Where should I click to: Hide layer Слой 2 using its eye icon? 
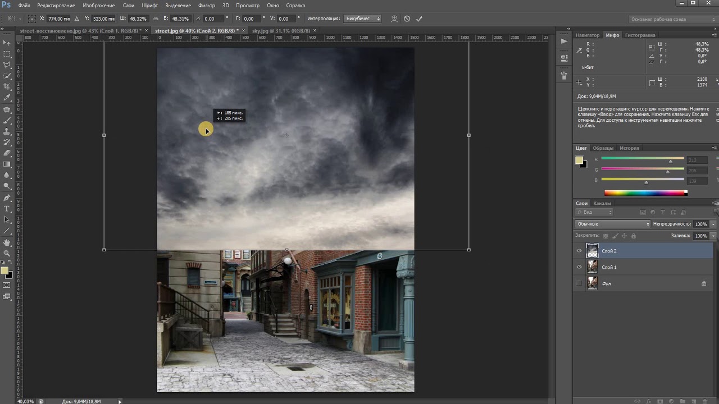[x=579, y=251]
